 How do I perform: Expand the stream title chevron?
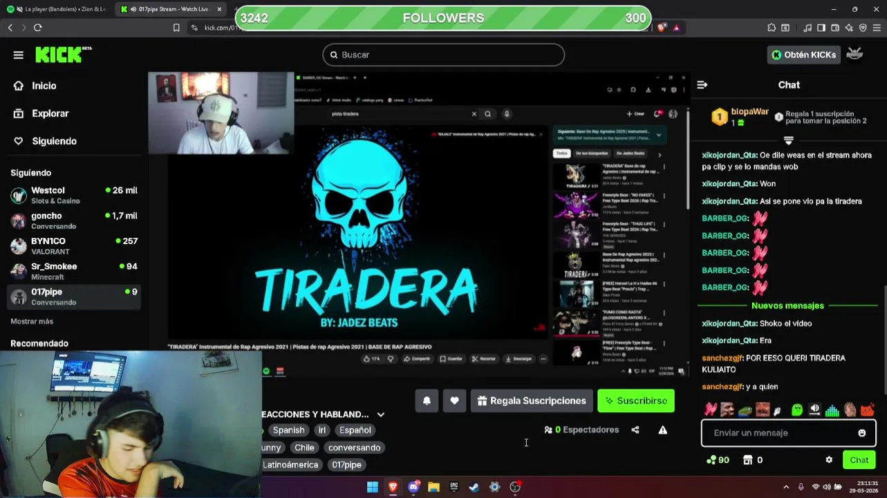381,414
